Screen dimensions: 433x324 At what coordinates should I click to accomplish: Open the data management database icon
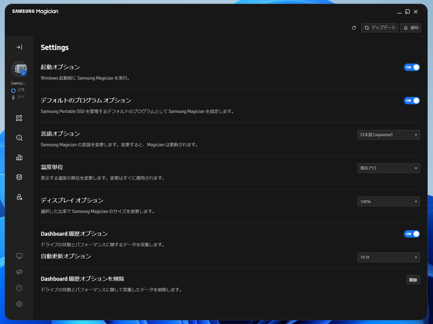[x=19, y=177]
